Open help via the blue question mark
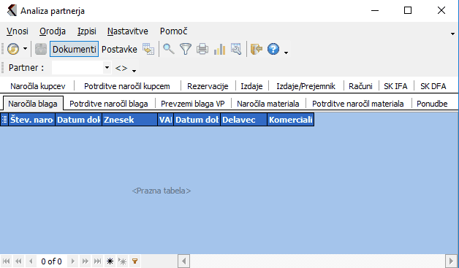The image size is (459, 268). click(273, 49)
